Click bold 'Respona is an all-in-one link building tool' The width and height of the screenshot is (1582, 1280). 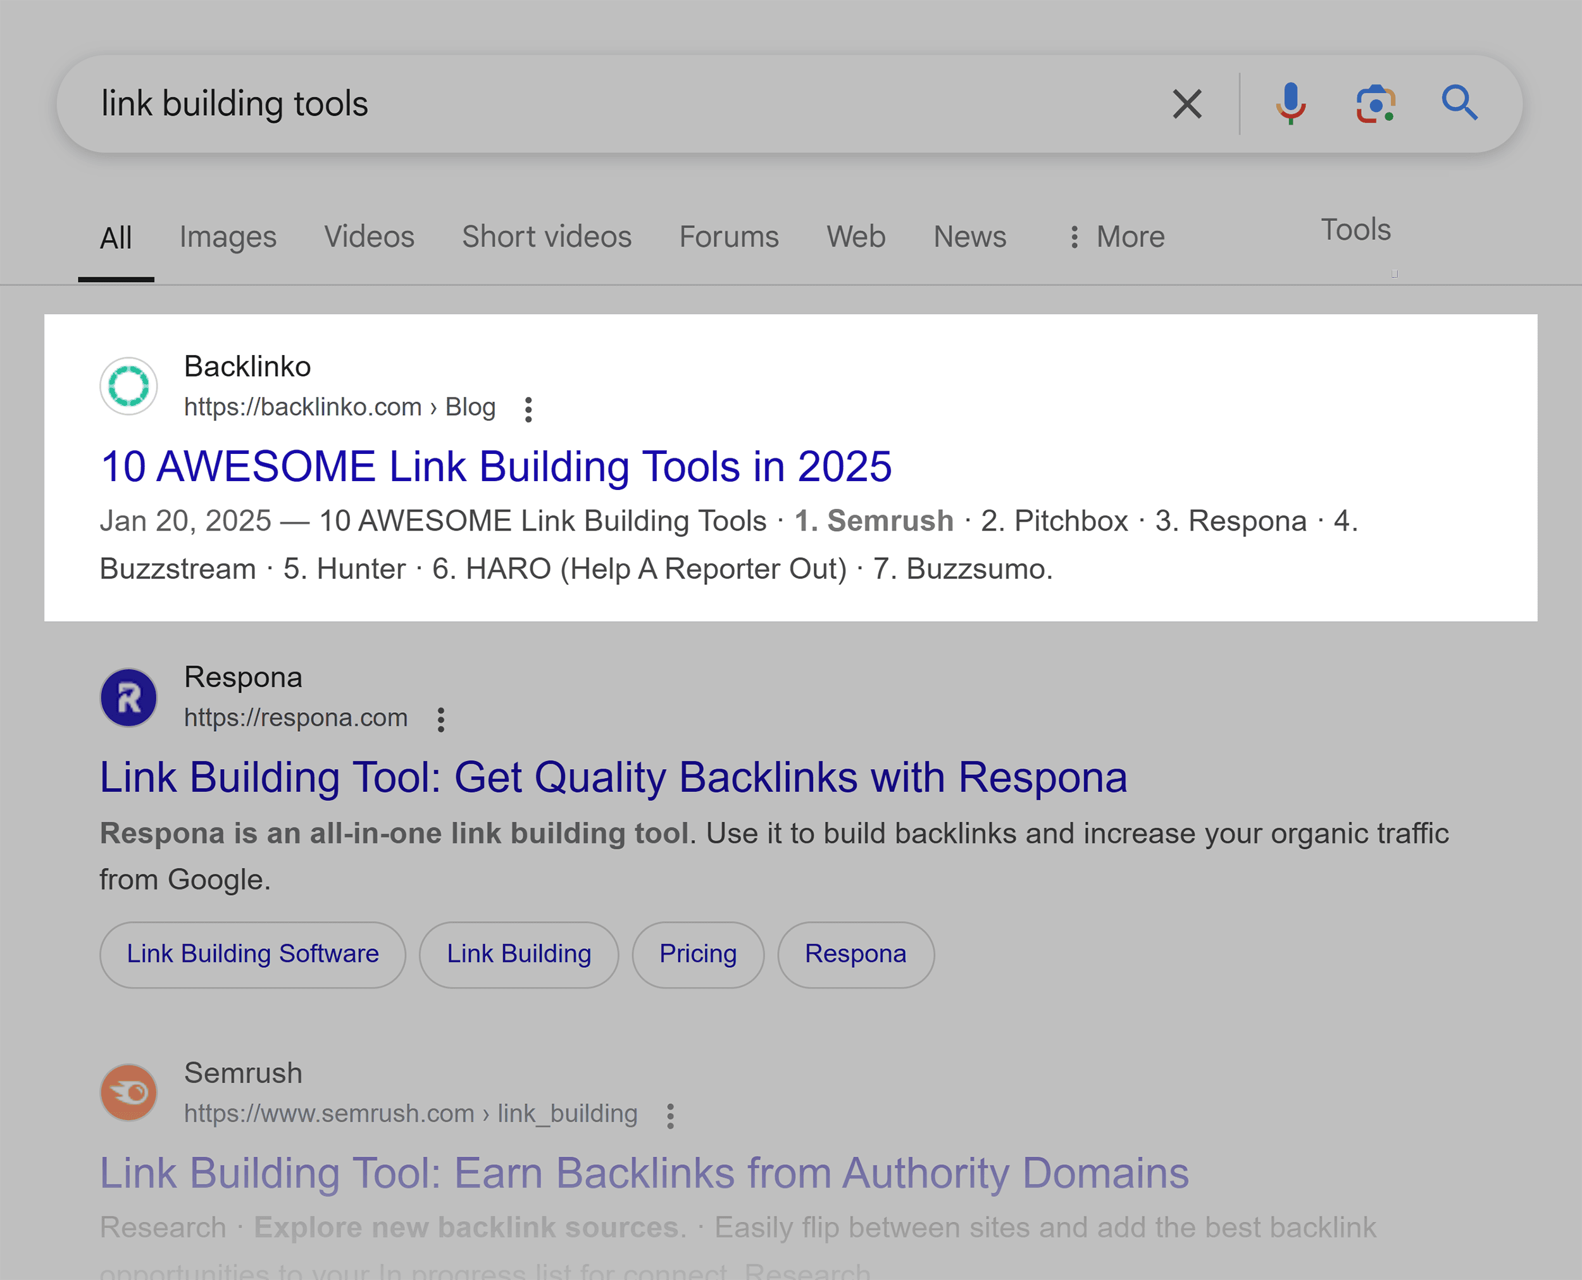point(394,834)
